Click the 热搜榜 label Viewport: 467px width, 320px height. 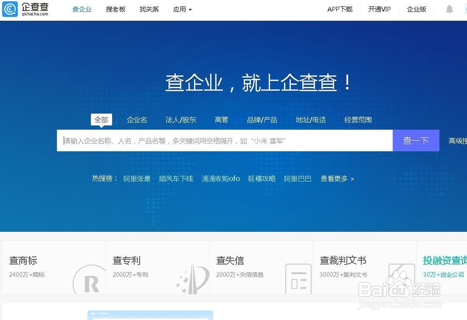pos(105,179)
